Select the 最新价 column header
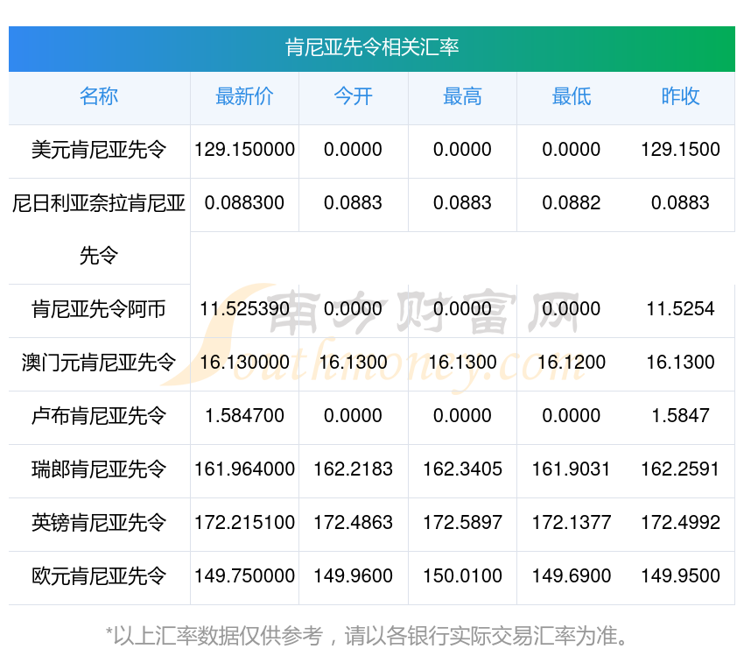 tap(244, 97)
